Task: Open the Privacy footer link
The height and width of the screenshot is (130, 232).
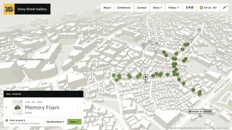Action: (x=225, y=128)
